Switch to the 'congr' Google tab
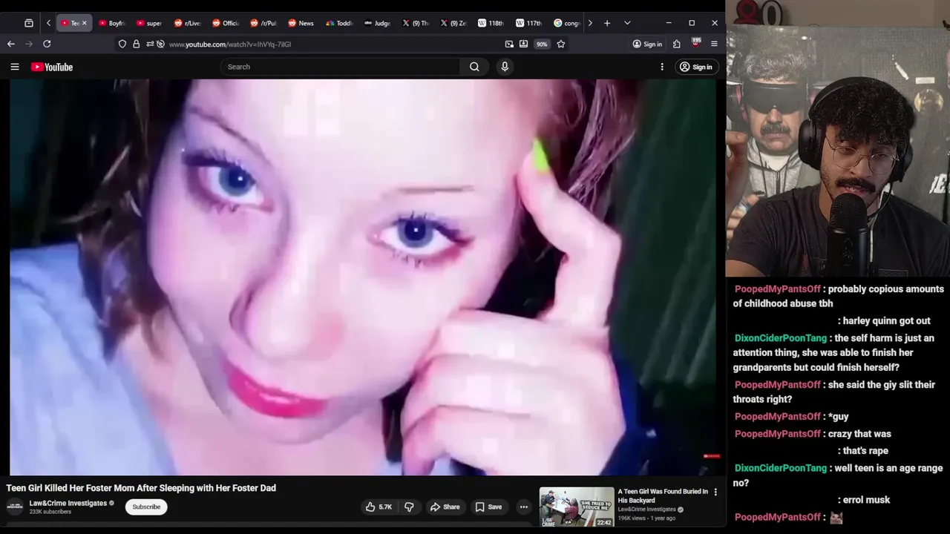This screenshot has width=950, height=534. pyautogui.click(x=566, y=23)
